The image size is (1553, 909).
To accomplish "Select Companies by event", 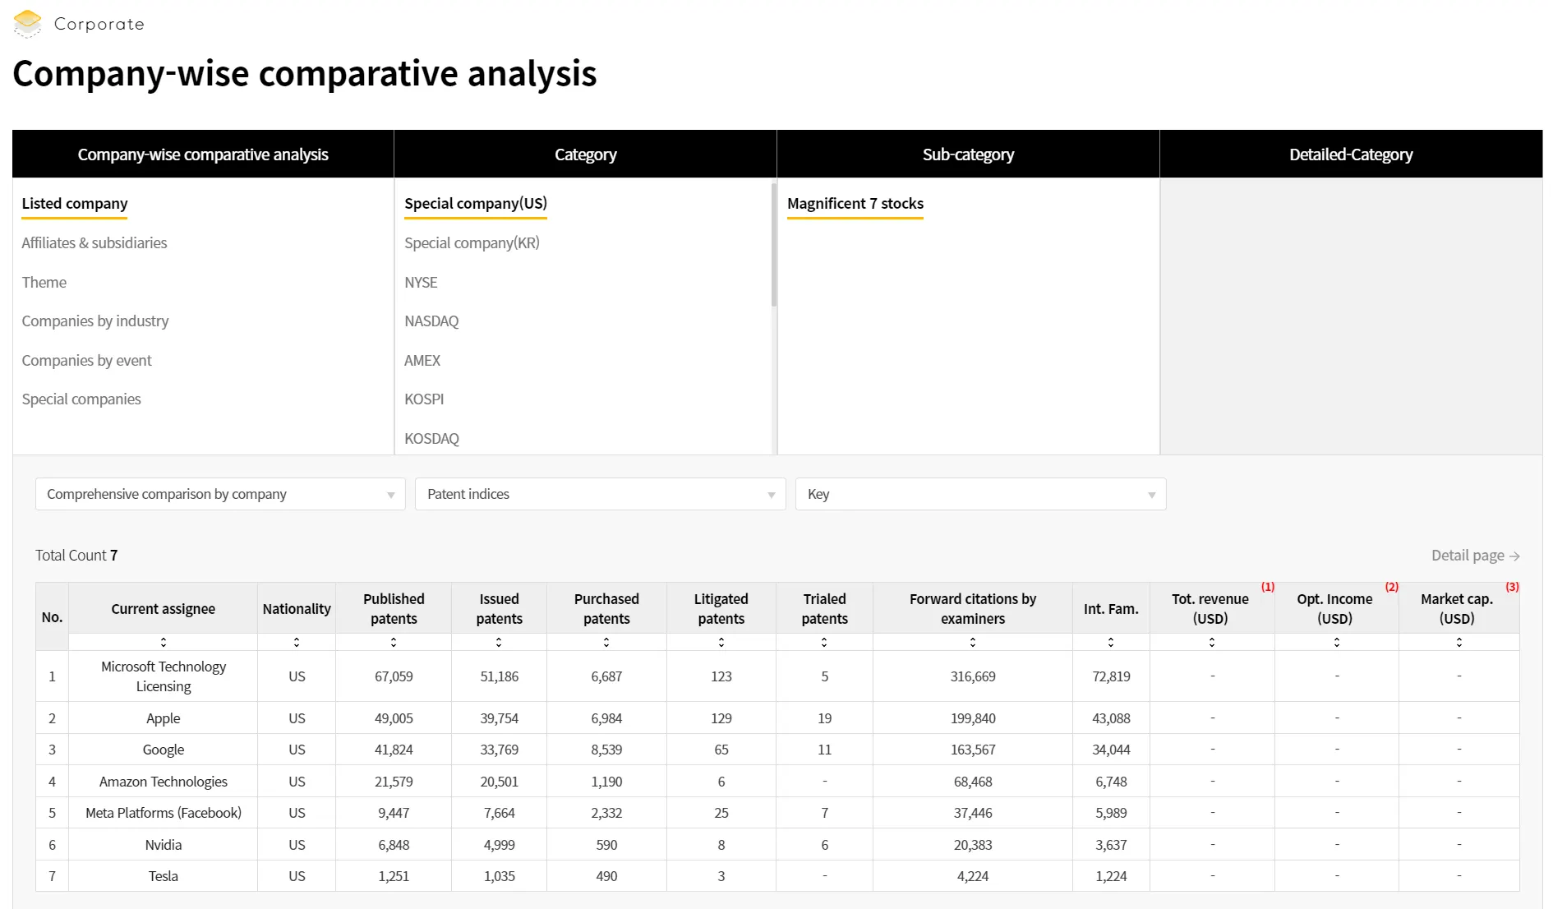I will (x=87, y=361).
